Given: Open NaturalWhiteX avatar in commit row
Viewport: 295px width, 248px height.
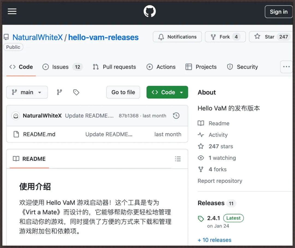Looking at the screenshot, I should 16,116.
